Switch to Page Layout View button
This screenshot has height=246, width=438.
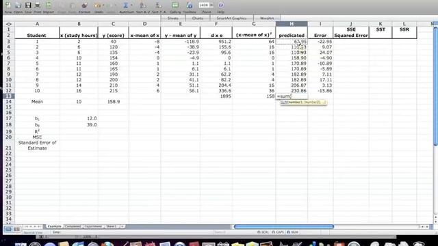(16, 230)
